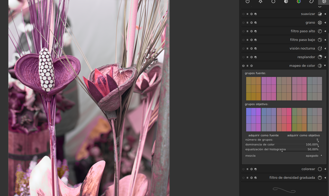329x196 pixels.
Task: Duplicate the resplandor module instance
Action: click(x=256, y=57)
